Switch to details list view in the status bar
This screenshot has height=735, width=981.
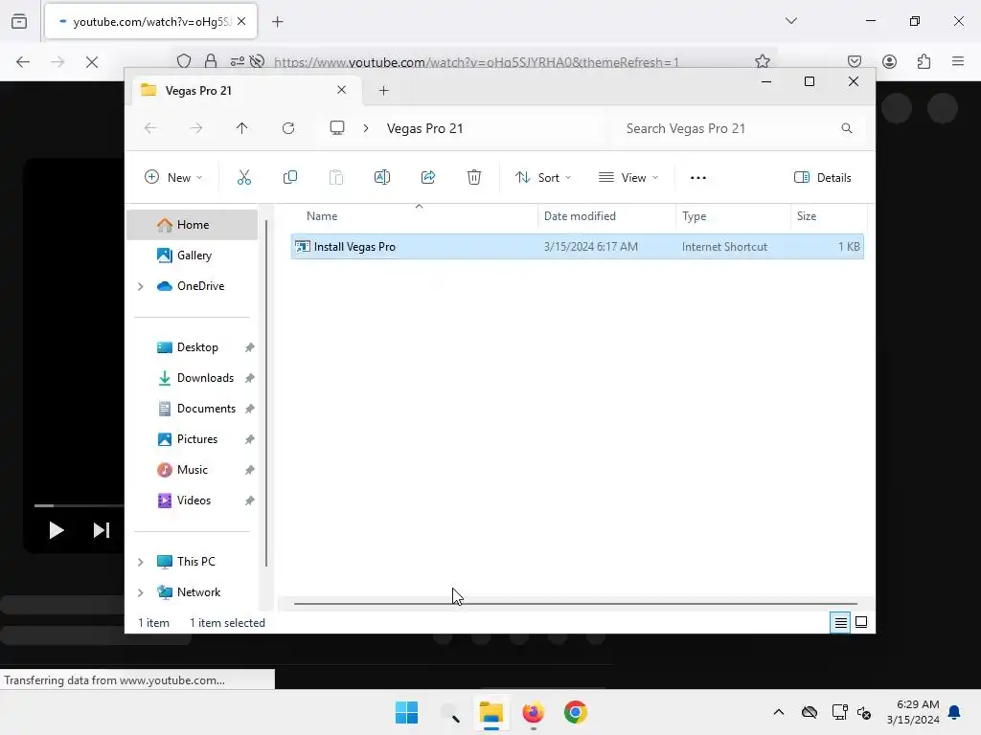(x=840, y=622)
